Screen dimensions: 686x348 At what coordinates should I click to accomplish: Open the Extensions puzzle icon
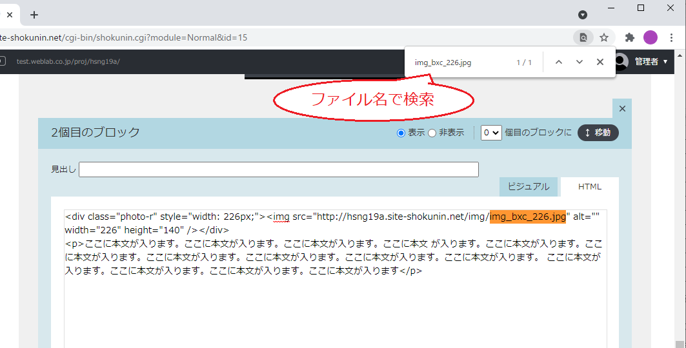point(630,37)
